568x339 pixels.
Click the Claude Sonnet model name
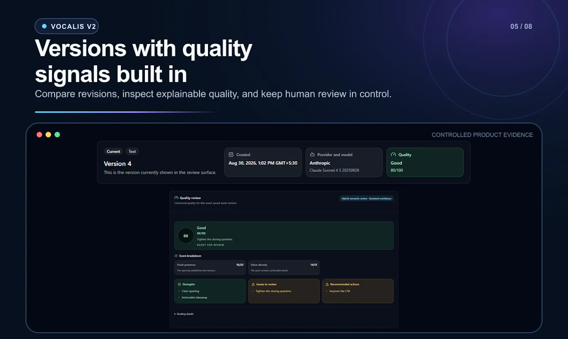(334, 170)
